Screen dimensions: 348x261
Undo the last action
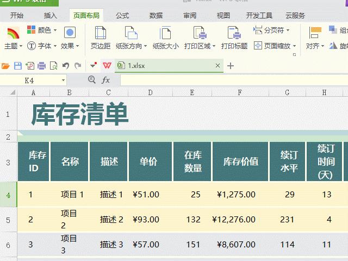(x=65, y=66)
